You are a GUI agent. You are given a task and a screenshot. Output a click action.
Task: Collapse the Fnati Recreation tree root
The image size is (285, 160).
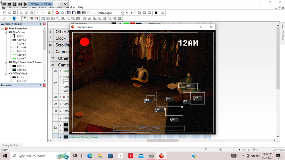3,28
